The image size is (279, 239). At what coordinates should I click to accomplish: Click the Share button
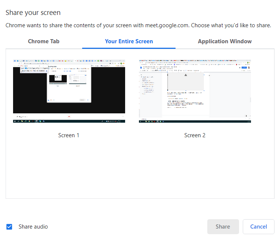(x=223, y=227)
